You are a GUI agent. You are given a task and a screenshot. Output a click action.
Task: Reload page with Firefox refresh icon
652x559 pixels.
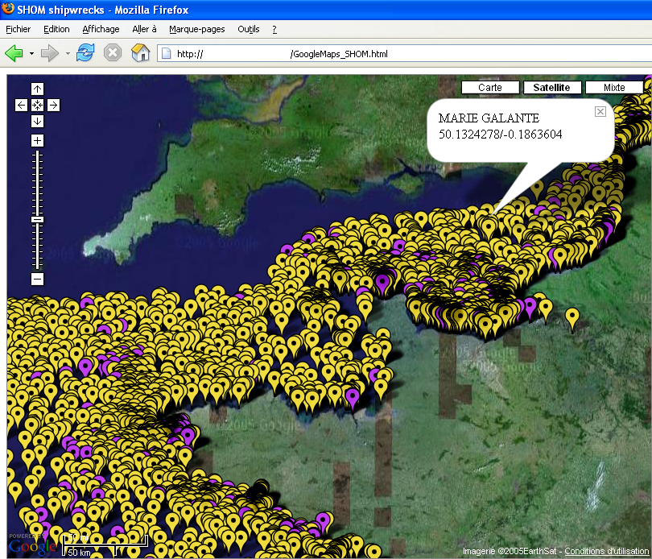85,53
